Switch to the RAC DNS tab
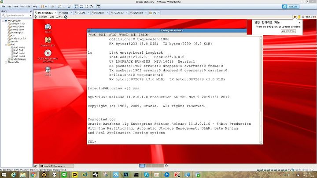 pos(81,13)
